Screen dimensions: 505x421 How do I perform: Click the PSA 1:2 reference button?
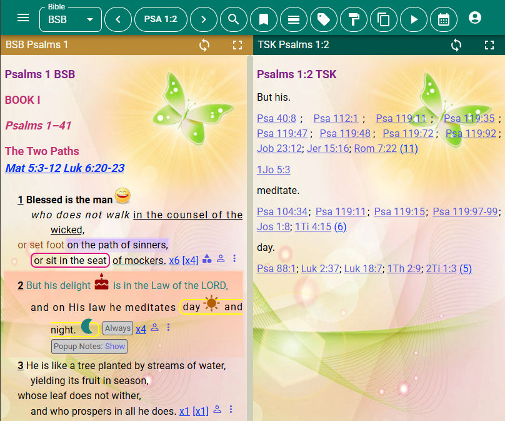161,19
